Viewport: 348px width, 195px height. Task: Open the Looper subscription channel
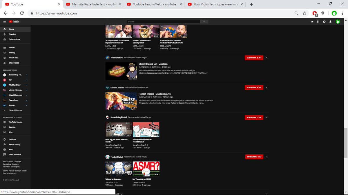tap(15, 105)
